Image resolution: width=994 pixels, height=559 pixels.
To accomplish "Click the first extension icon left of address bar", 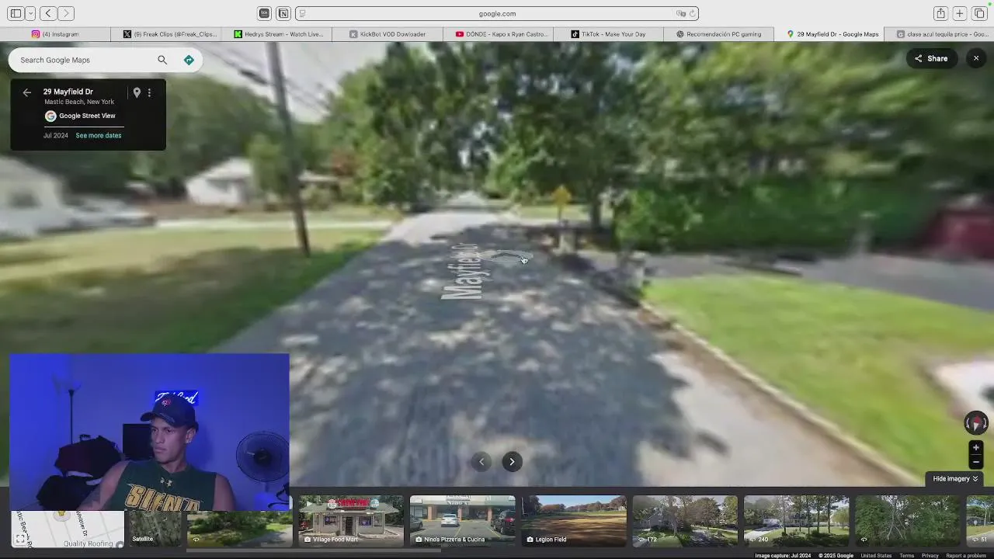I will 264,13.
